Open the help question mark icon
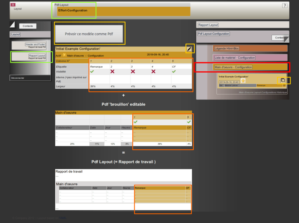The height and width of the screenshot is (223, 299). (285, 6)
